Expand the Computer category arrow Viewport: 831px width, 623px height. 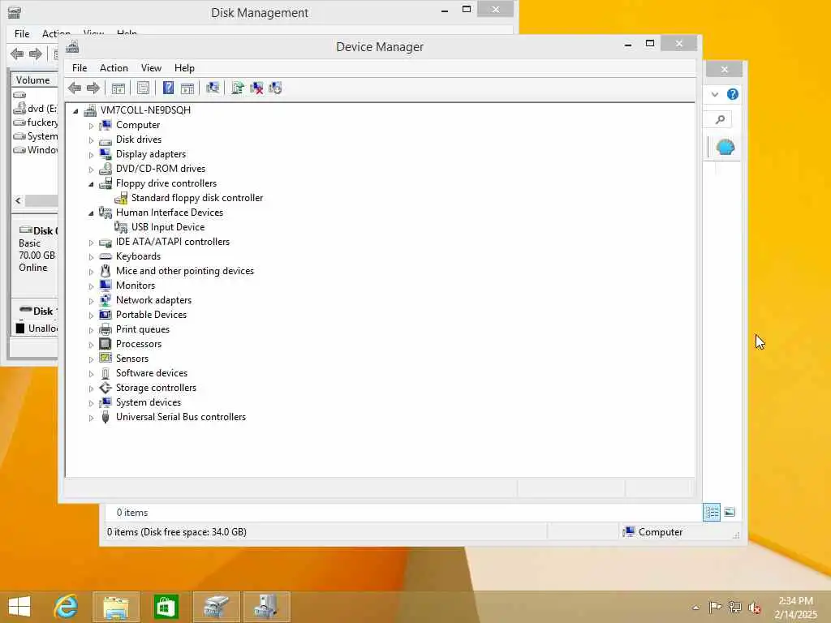point(91,126)
